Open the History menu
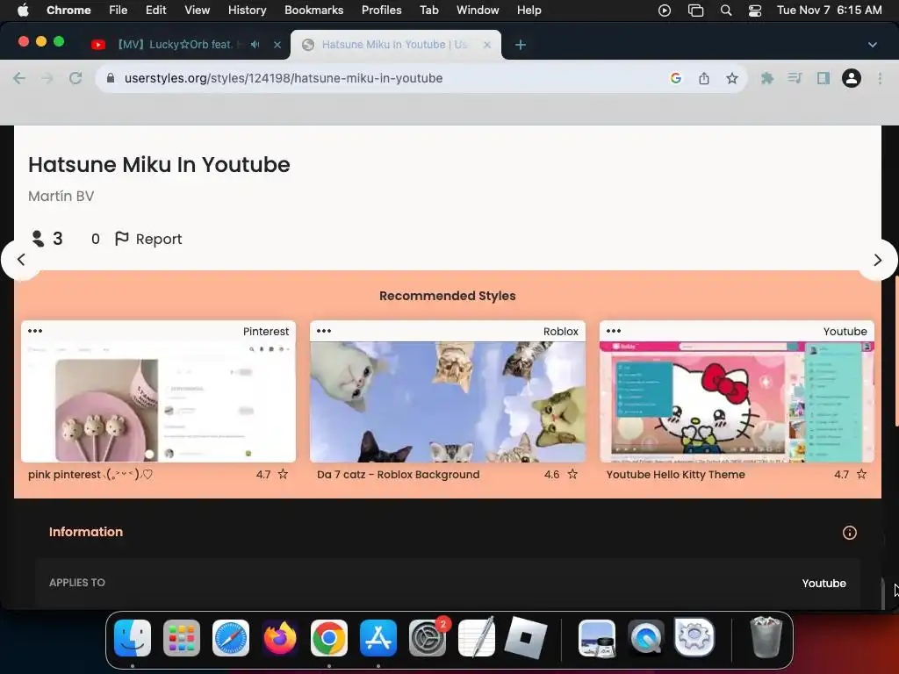The width and height of the screenshot is (899, 674). 247,11
